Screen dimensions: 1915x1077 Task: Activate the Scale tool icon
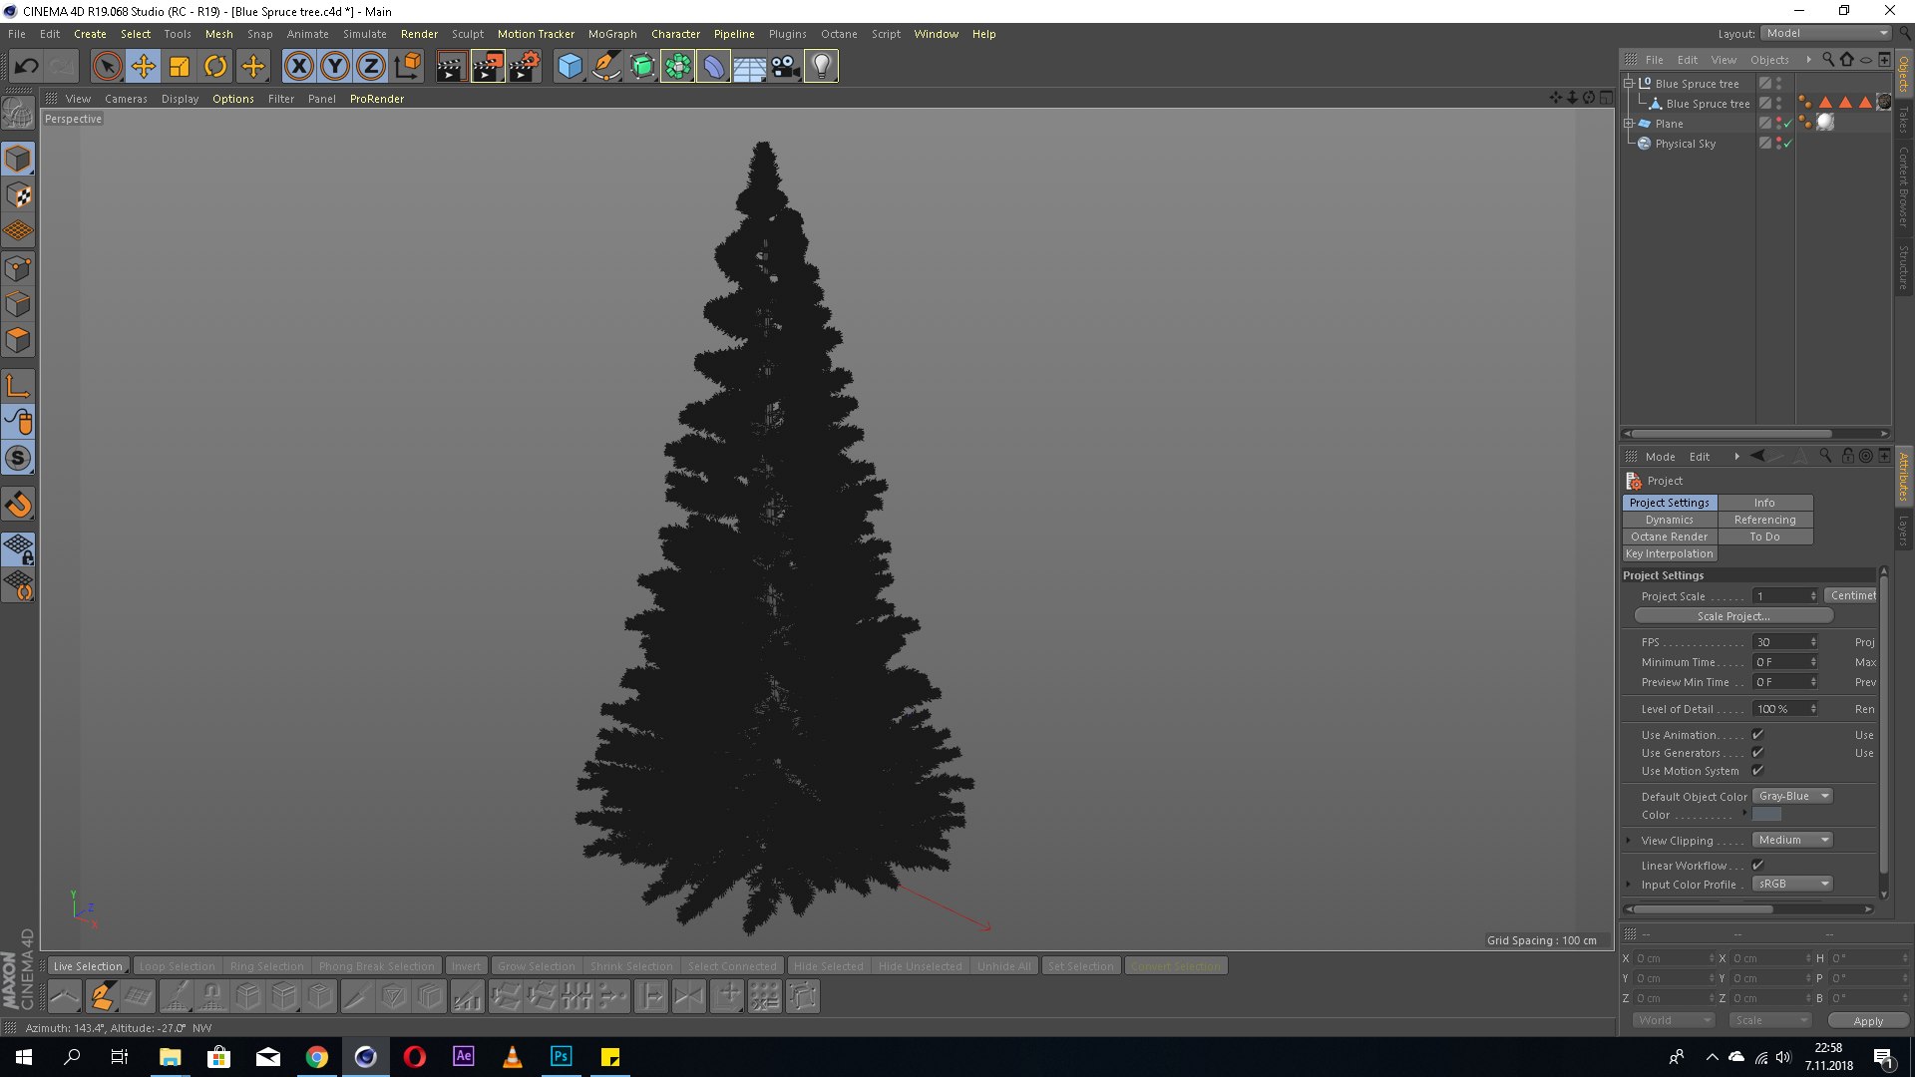click(180, 67)
